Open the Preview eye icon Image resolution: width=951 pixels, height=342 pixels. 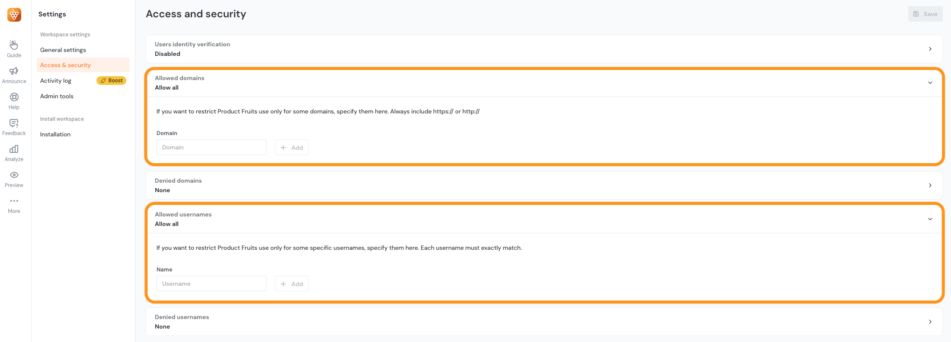[x=14, y=175]
